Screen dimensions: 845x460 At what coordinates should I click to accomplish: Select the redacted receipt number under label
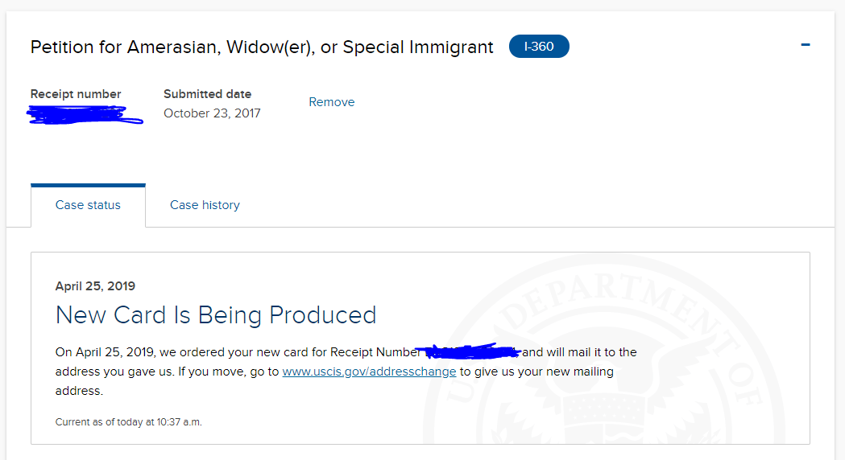point(85,115)
